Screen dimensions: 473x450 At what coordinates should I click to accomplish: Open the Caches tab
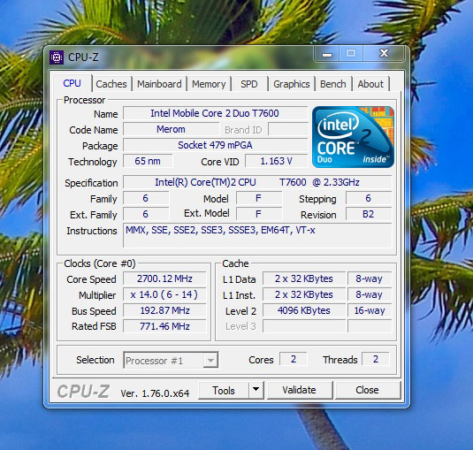click(111, 84)
